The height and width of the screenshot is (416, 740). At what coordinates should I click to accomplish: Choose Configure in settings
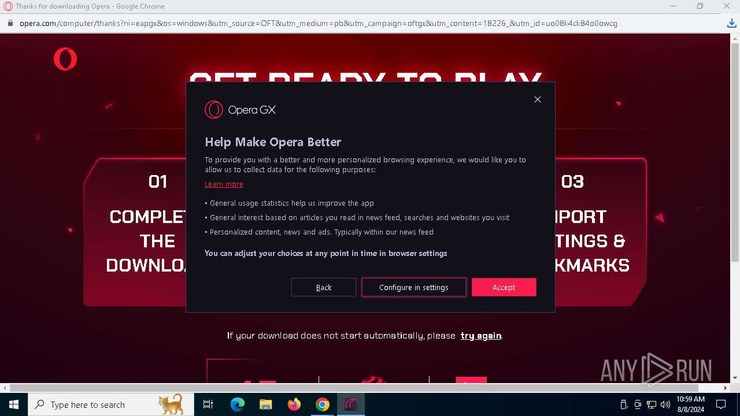click(x=414, y=287)
